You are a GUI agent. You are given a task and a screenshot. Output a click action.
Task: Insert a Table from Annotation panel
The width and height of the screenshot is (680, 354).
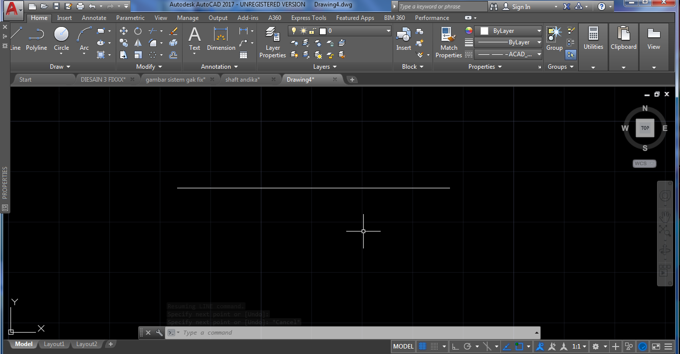click(x=243, y=55)
